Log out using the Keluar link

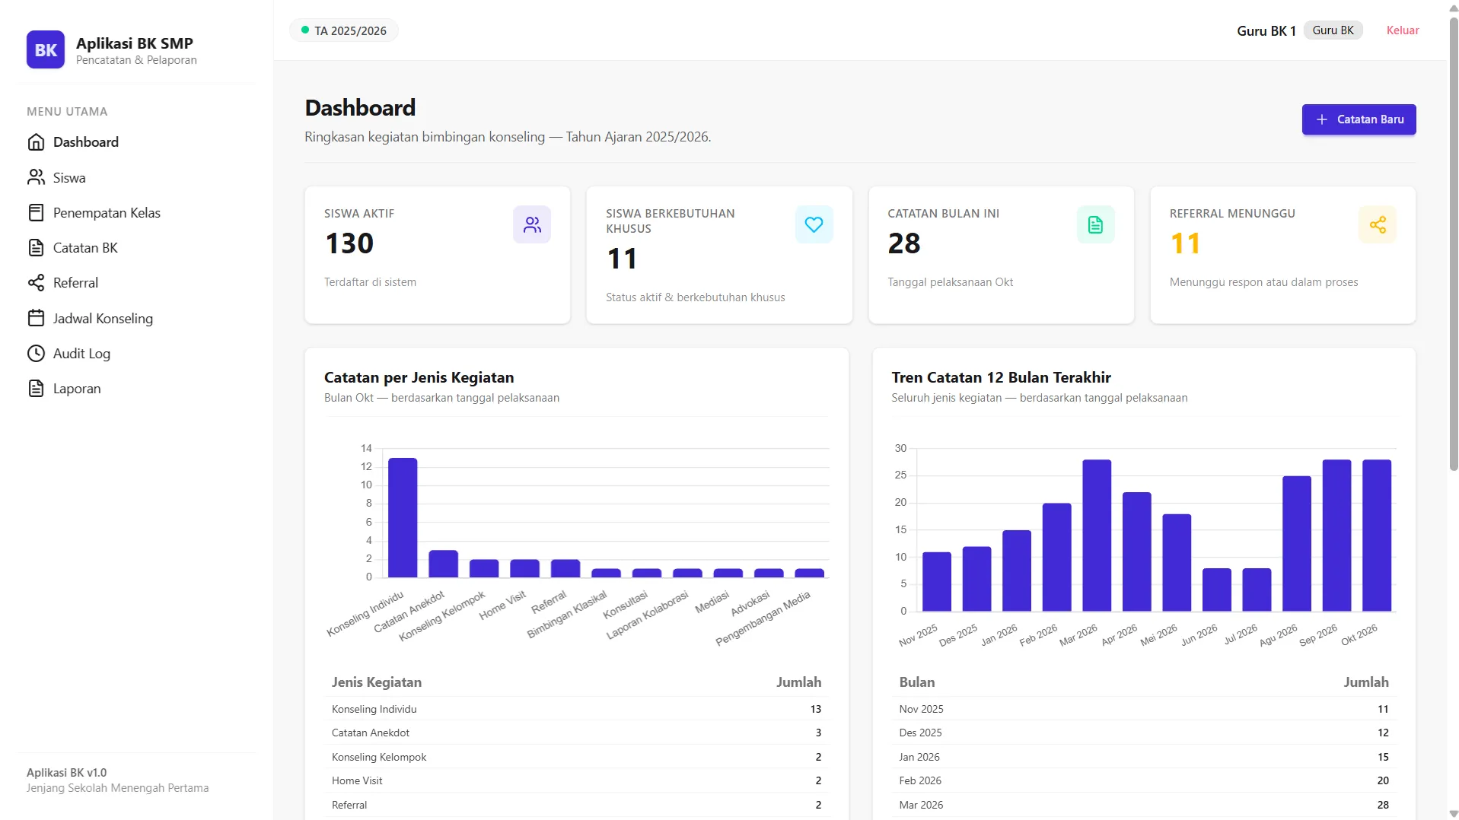click(1402, 30)
